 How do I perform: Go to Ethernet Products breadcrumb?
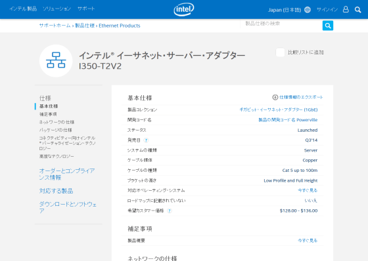point(119,26)
